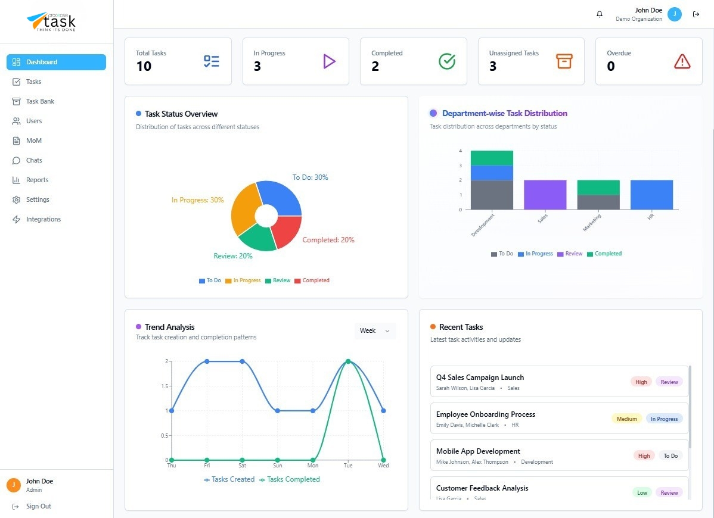Click the Users icon in the sidebar
The width and height of the screenshot is (714, 518).
pyautogui.click(x=15, y=121)
